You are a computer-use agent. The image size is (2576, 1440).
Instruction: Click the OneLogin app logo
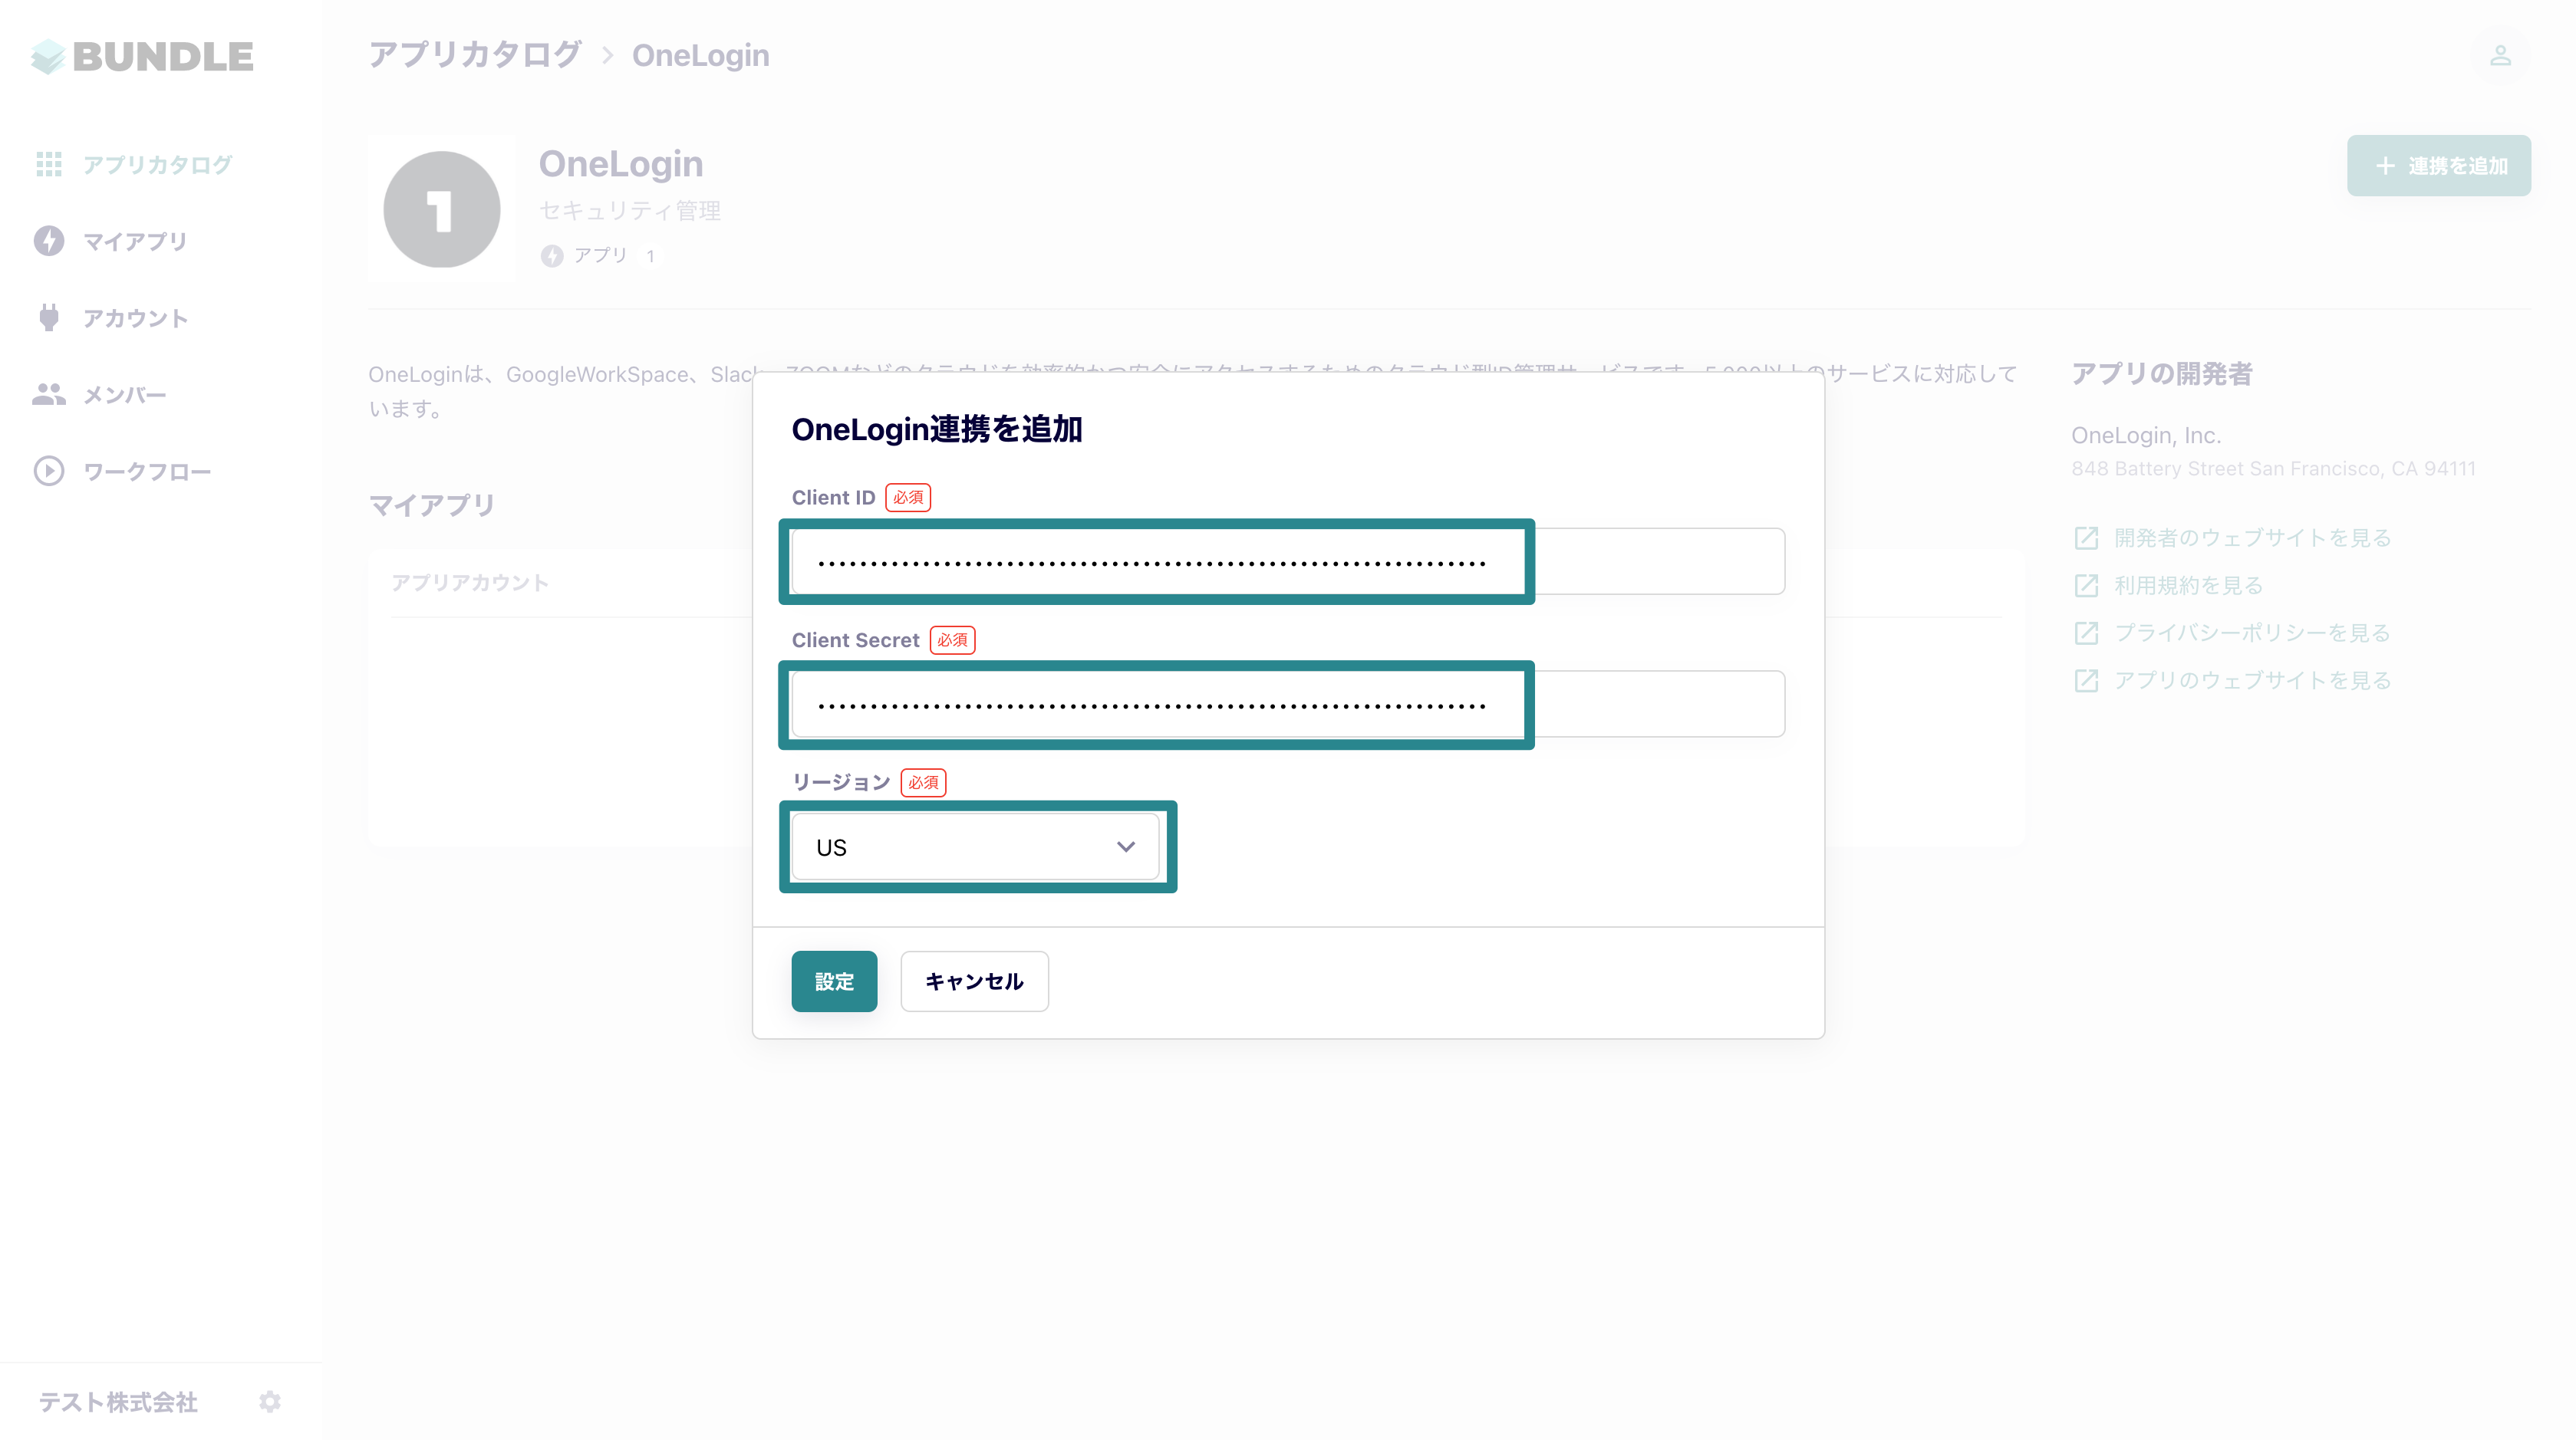[441, 210]
